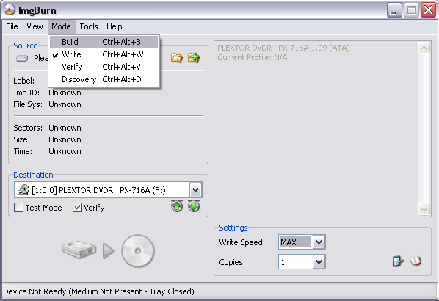Open the Tools menu

[x=89, y=26]
